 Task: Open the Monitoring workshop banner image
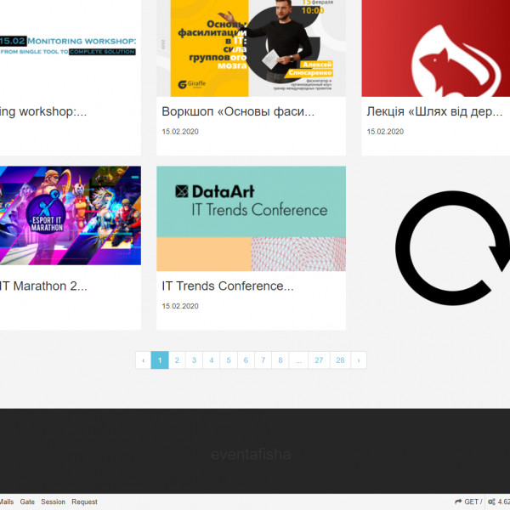tap(68, 48)
